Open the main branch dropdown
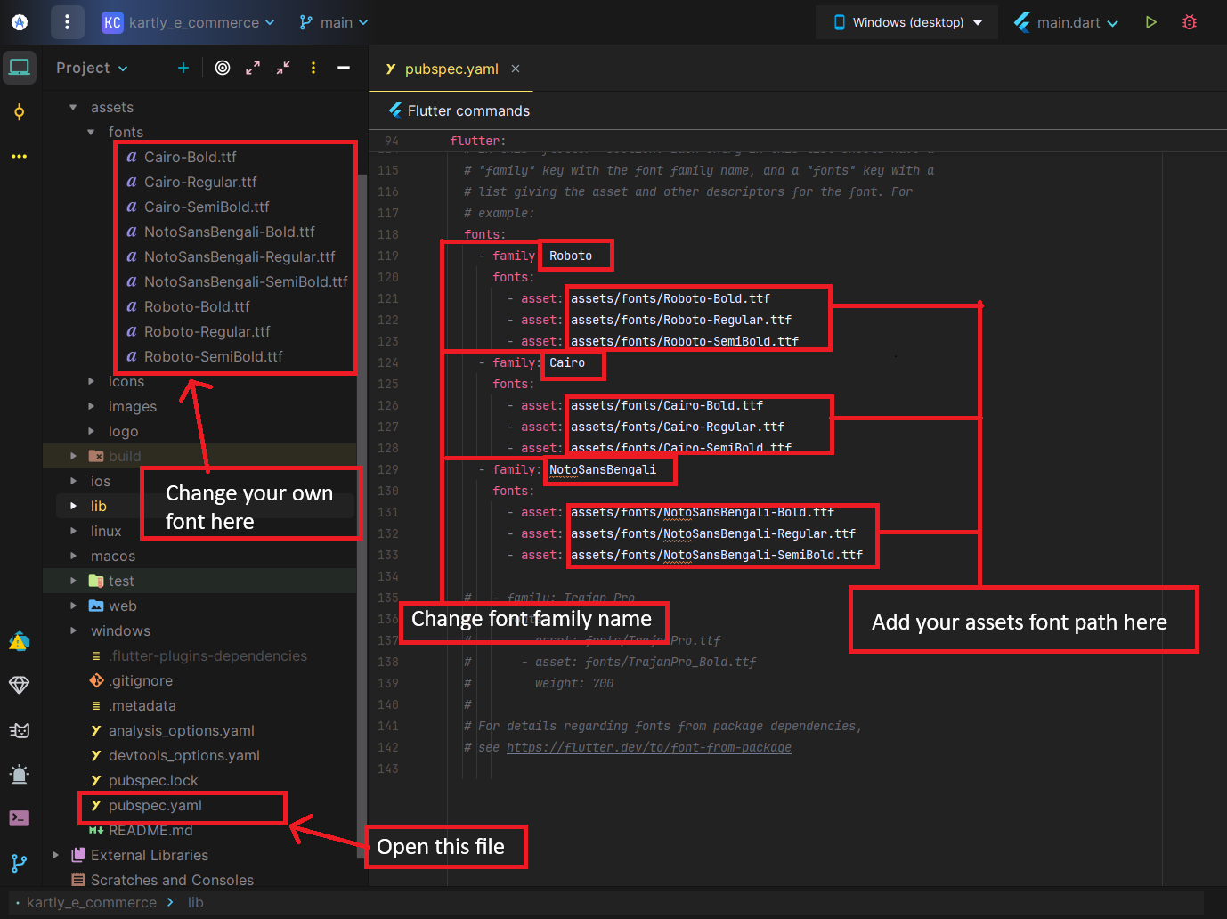This screenshot has height=919, width=1227. 334,22
